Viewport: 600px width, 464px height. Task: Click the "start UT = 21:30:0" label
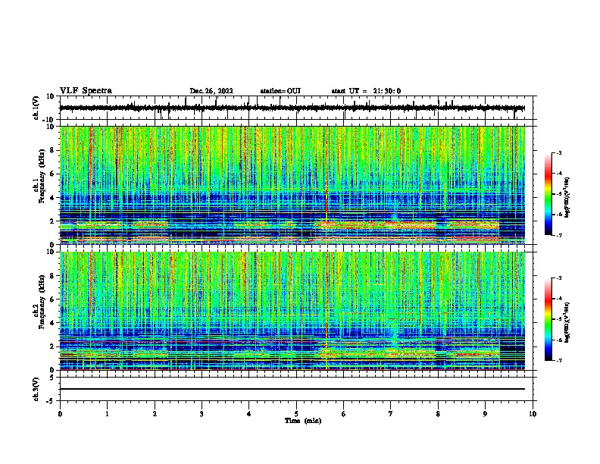366,91
